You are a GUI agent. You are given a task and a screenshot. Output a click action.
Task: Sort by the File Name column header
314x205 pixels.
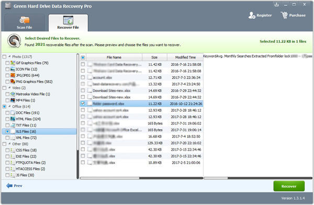pyautogui.click(x=114, y=58)
